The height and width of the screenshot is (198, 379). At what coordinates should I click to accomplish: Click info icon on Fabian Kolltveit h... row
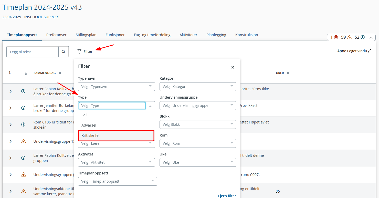pyautogui.click(x=23, y=91)
